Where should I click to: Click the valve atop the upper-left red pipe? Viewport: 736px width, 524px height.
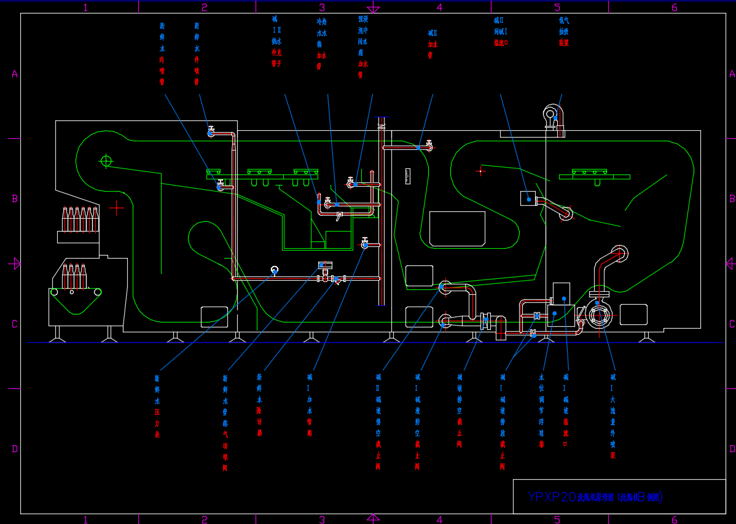[x=211, y=131]
